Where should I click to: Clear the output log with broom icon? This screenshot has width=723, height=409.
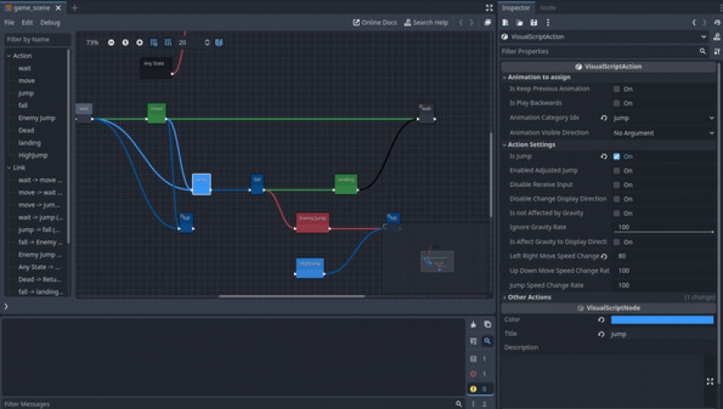tap(474, 324)
